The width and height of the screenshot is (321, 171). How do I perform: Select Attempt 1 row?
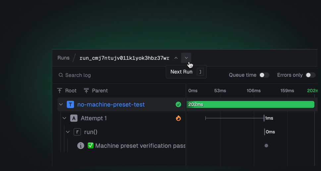[x=121, y=118]
